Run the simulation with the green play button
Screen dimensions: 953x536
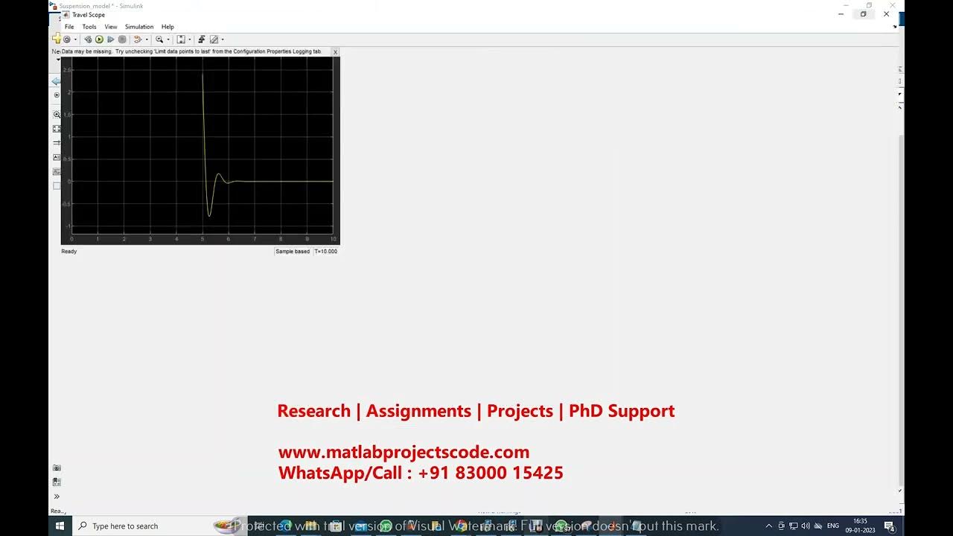(x=99, y=39)
